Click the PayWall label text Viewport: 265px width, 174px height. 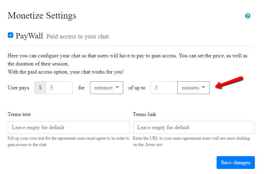tap(29, 36)
